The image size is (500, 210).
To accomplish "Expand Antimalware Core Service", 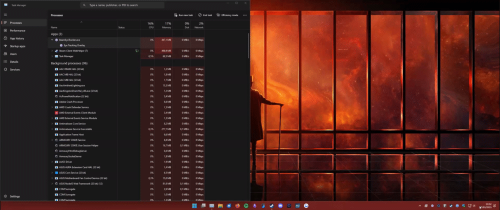I will [52, 123].
